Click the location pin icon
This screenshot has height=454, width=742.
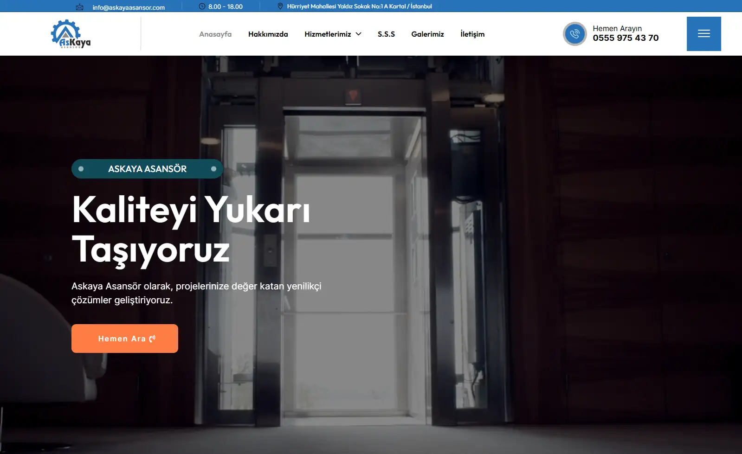pos(280,6)
